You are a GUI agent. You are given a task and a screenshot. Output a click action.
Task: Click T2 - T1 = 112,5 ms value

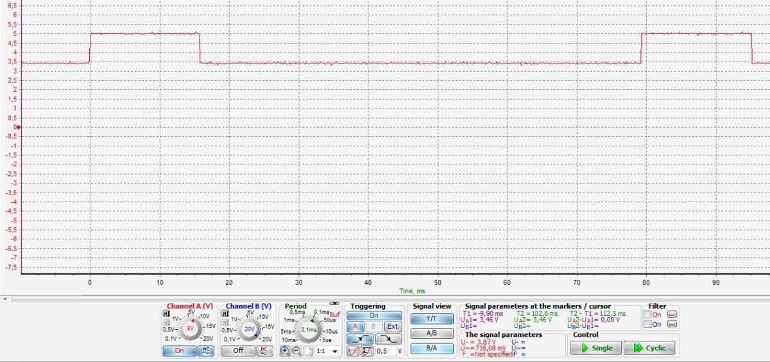pyautogui.click(x=597, y=313)
